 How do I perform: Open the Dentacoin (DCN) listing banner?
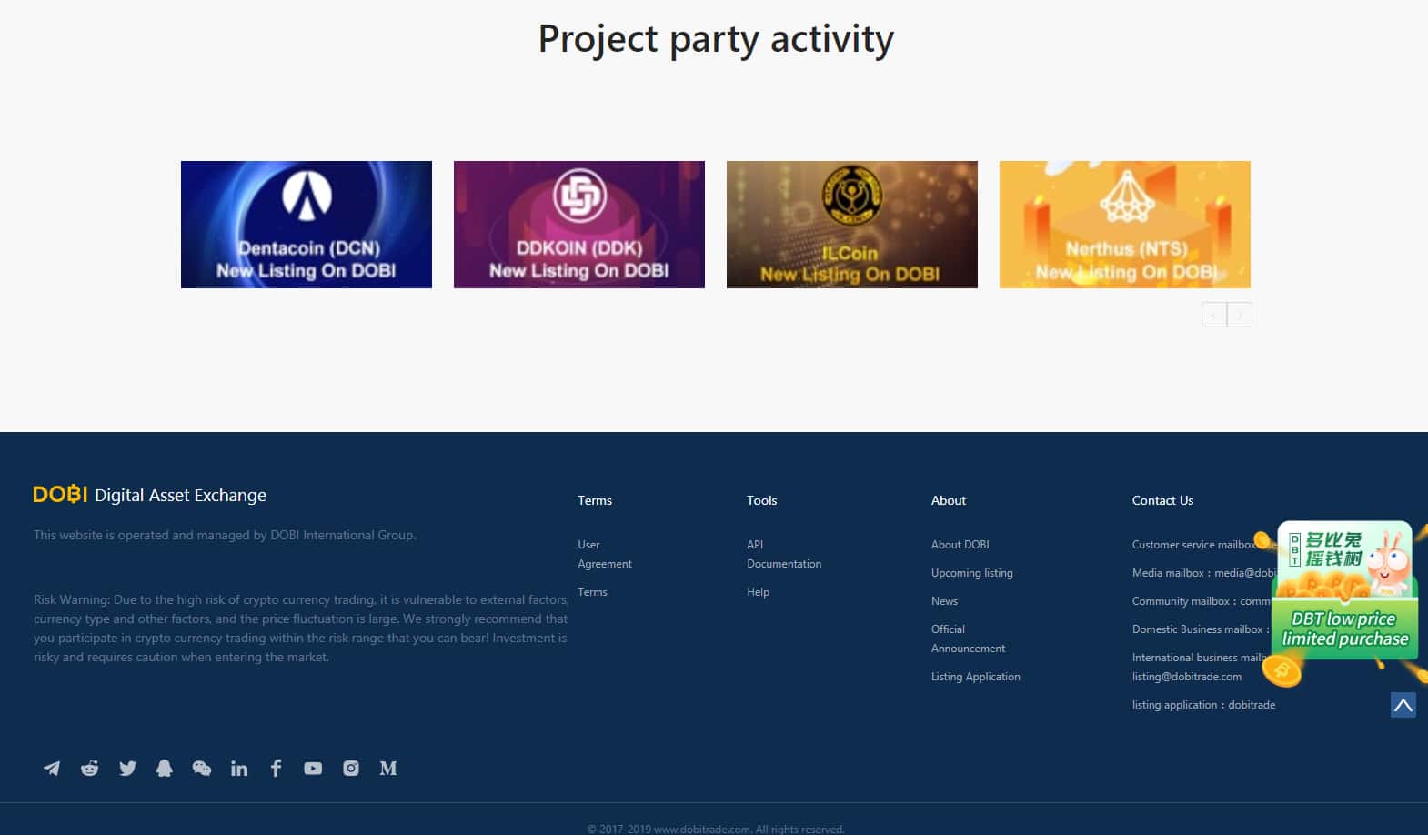307,225
